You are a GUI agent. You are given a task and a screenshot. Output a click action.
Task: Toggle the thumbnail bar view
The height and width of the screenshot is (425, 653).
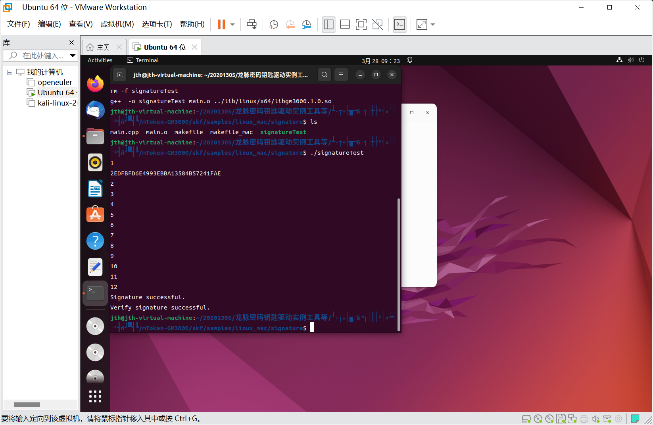point(345,25)
